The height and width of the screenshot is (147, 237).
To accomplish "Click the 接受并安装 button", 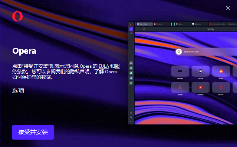I will (33, 132).
